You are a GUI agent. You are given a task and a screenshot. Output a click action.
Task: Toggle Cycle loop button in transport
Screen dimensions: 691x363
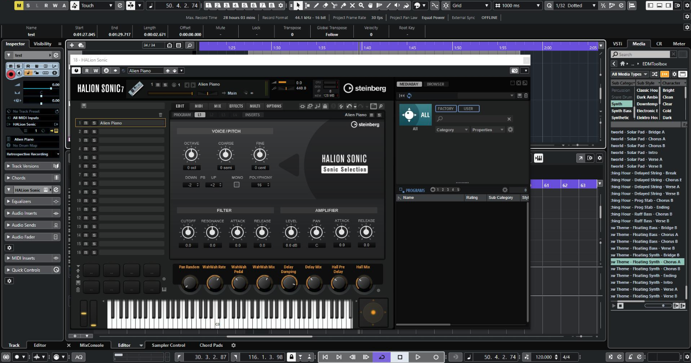click(382, 357)
